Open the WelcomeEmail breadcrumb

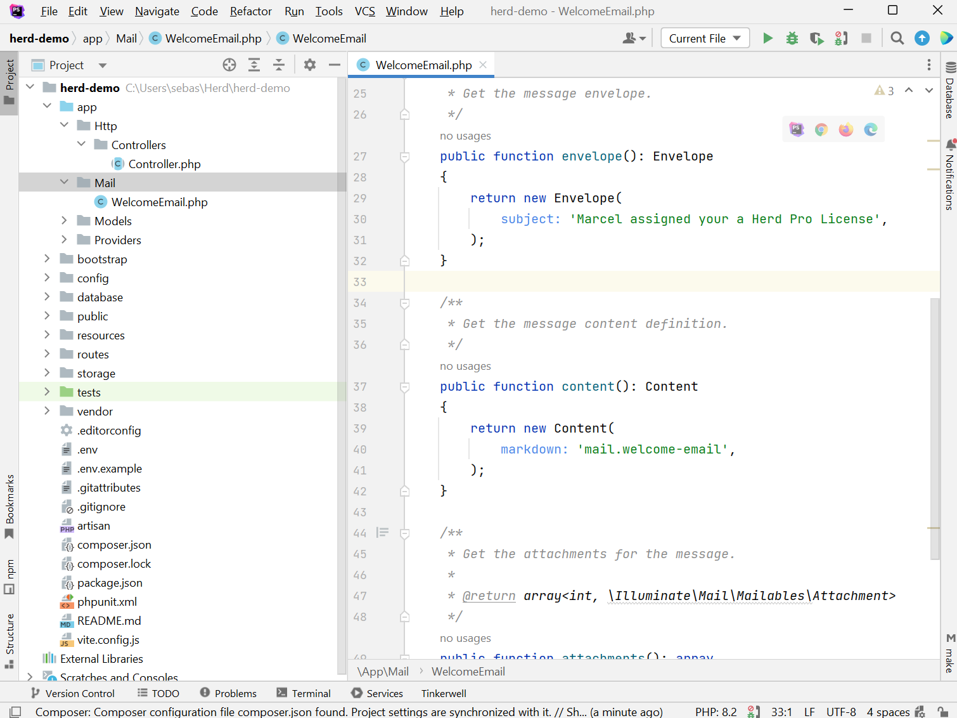[468, 671]
